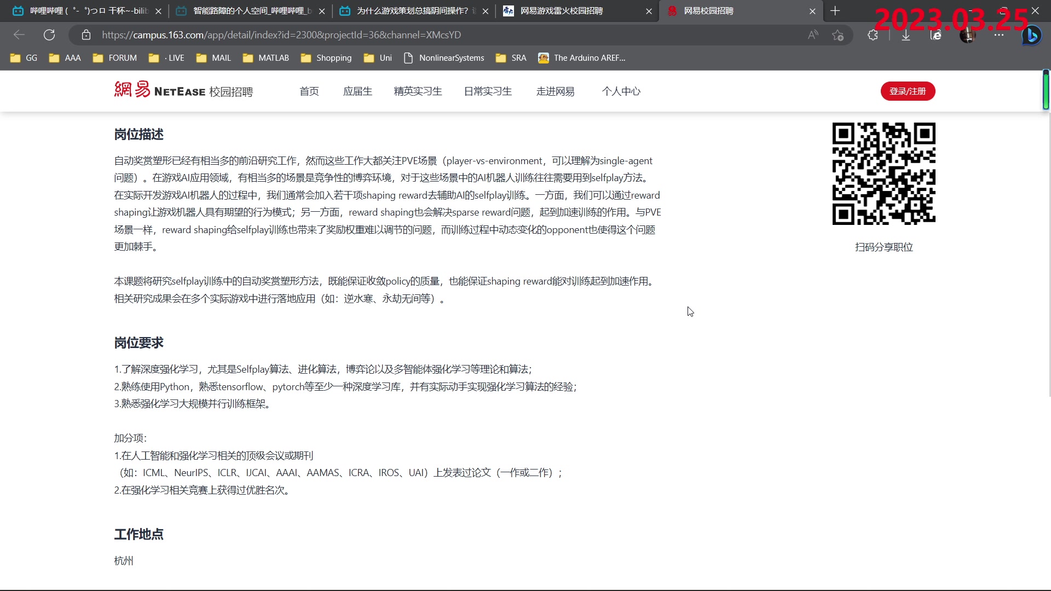
Task: Click the 杭州 location text
Action: pyautogui.click(x=124, y=561)
